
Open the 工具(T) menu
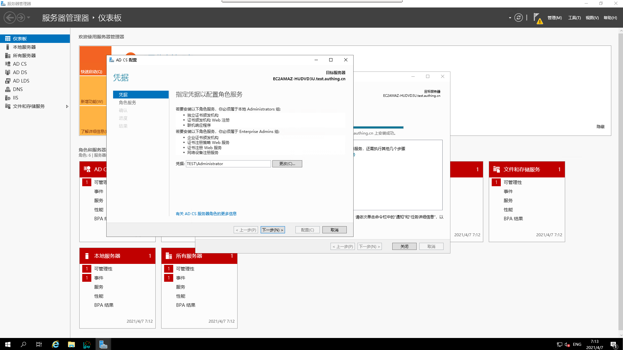[x=574, y=18]
